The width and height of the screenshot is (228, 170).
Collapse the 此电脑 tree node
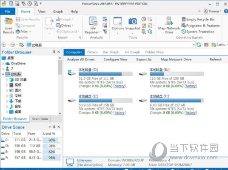coord(3,74)
